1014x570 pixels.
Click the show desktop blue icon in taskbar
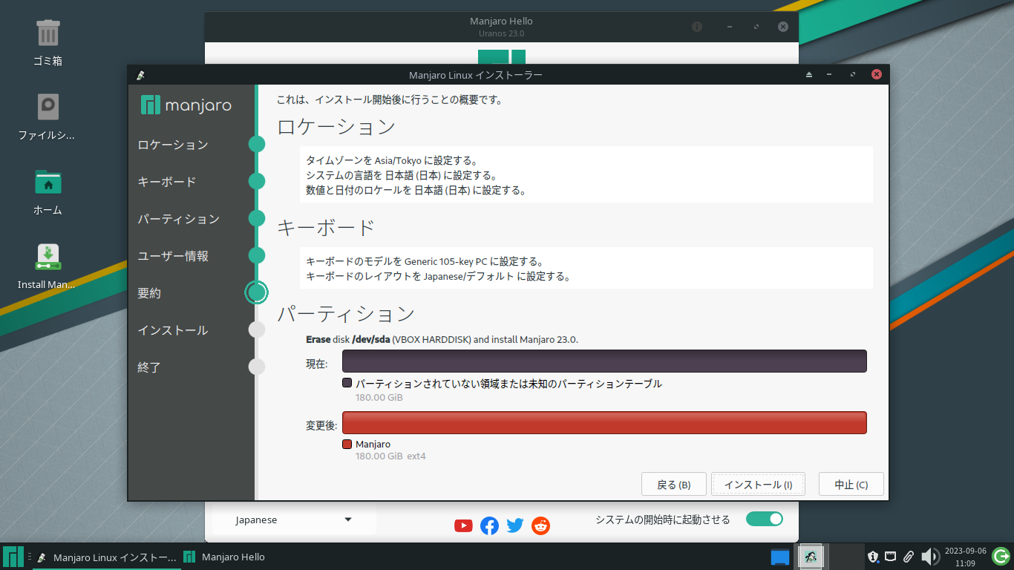(x=779, y=557)
